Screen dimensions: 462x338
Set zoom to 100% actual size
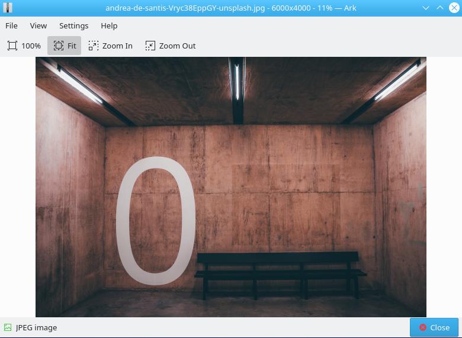click(24, 46)
